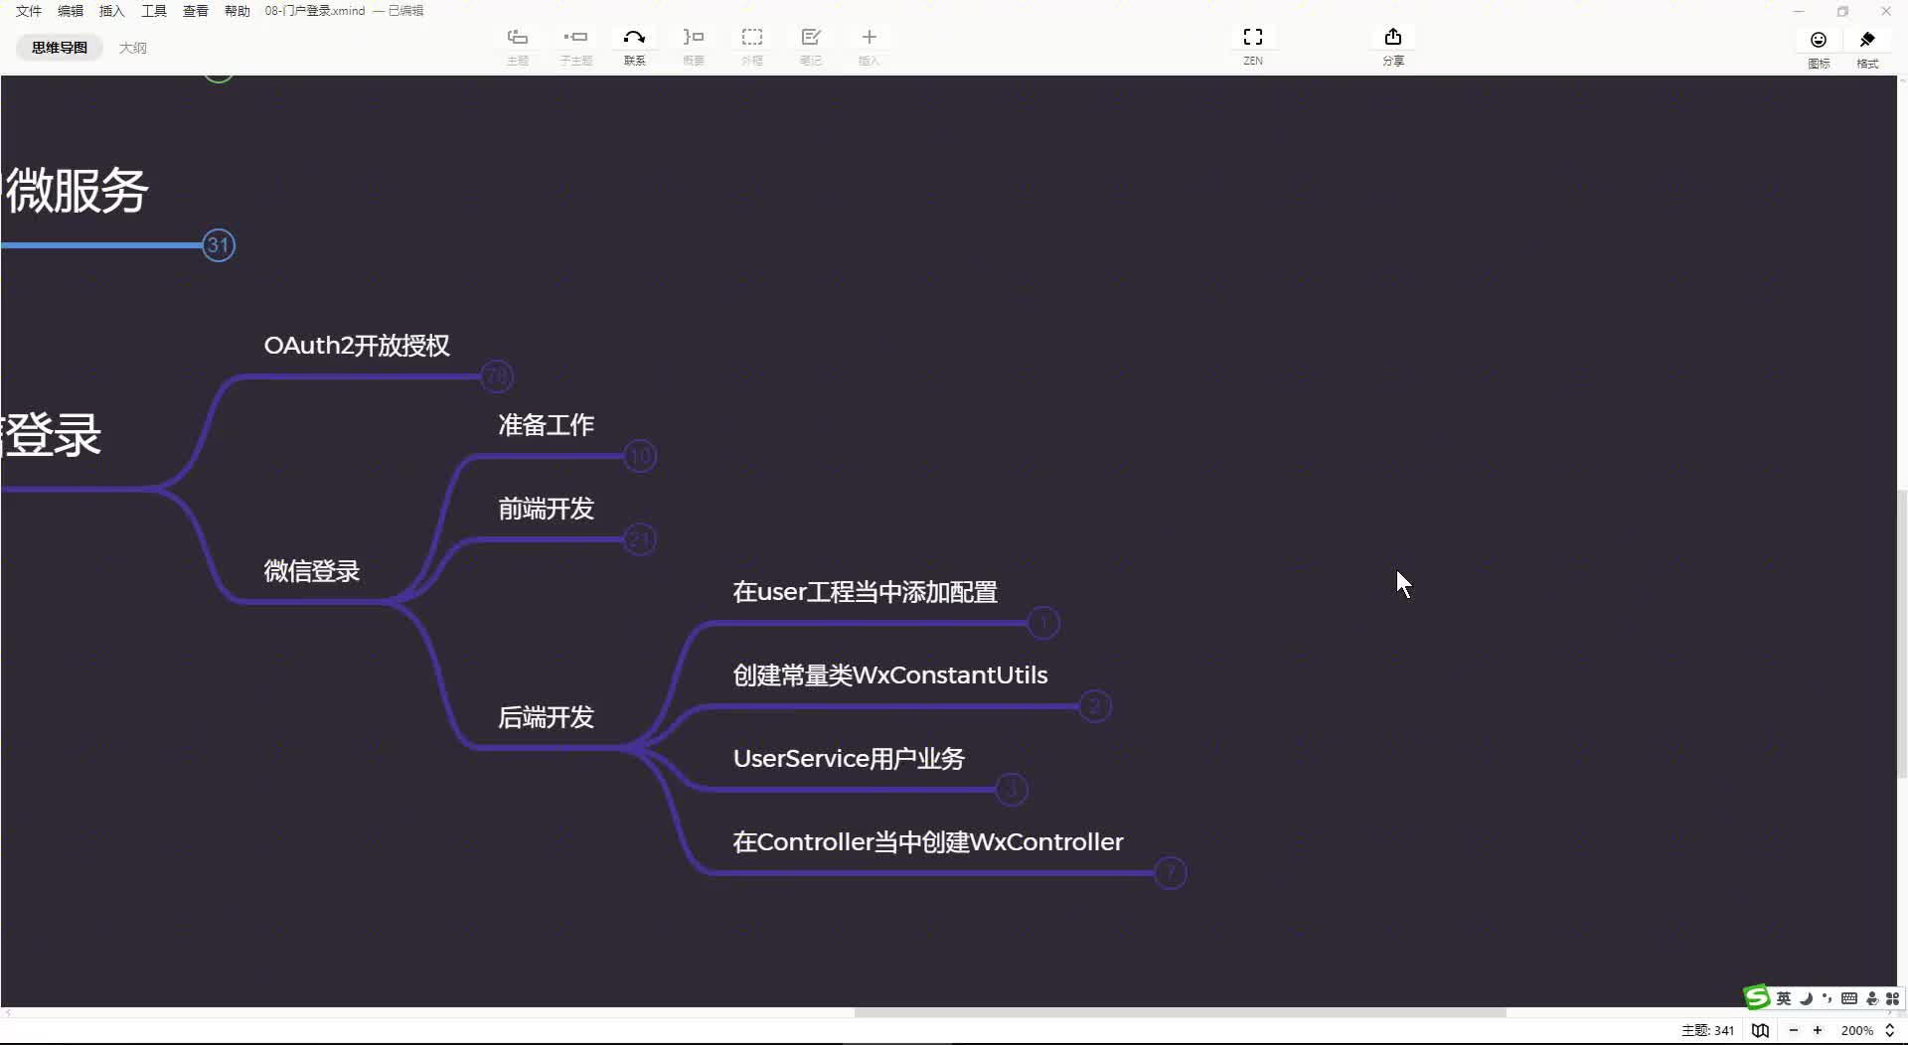Select the 在user工程当中添加配置 topic
Image resolution: width=1908 pixels, height=1045 pixels.
click(x=865, y=592)
